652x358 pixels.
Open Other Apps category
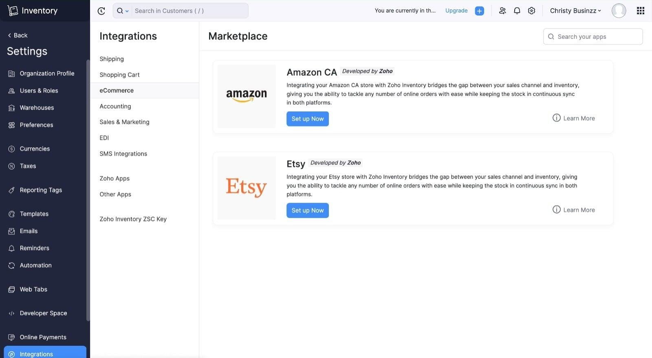[x=115, y=194]
